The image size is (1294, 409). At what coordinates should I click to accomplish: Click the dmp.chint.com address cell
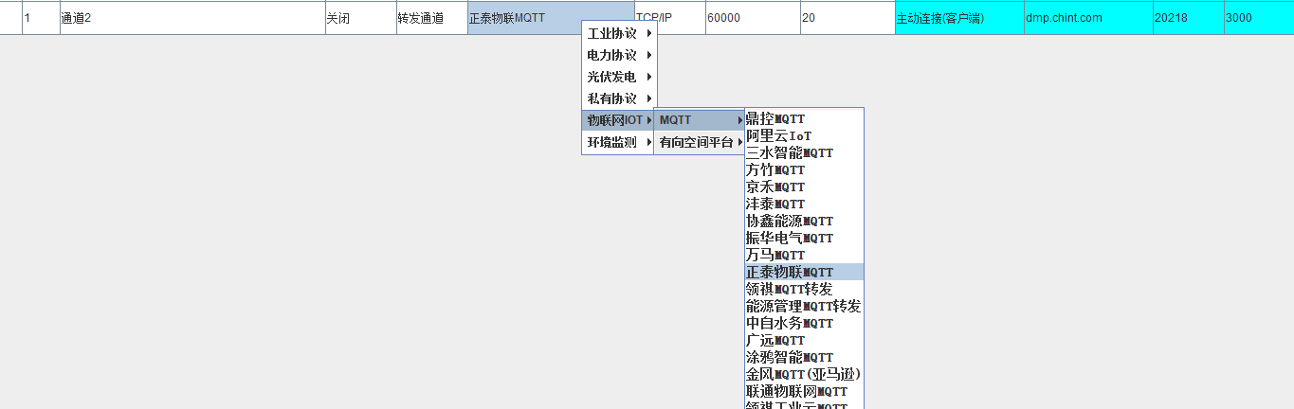click(1088, 18)
